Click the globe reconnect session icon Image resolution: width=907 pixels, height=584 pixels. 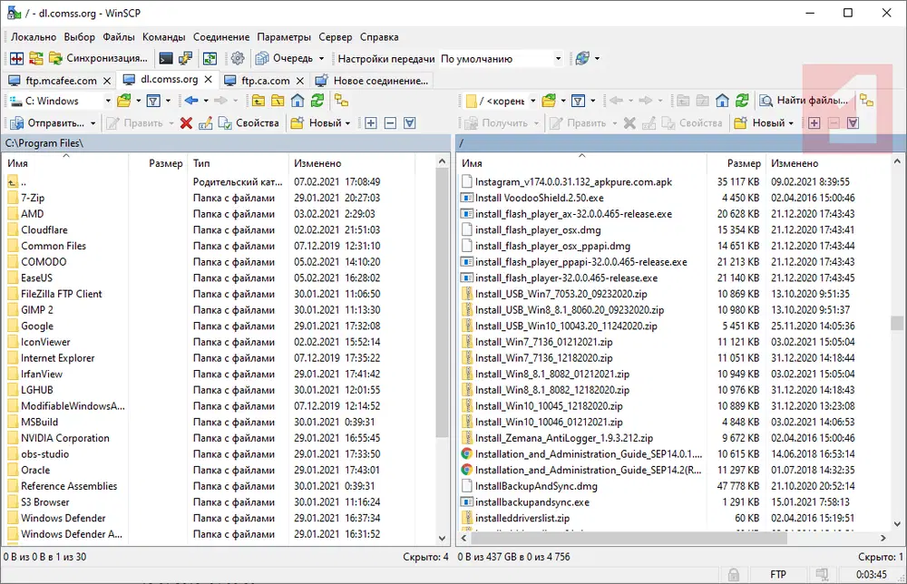[x=582, y=58]
